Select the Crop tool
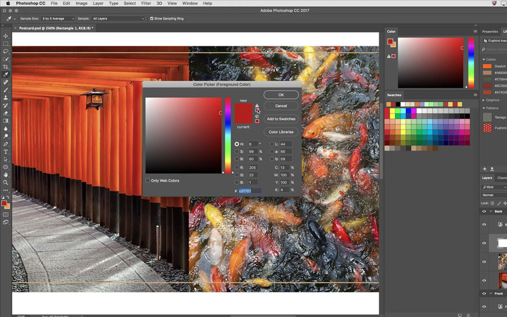Screen dimensions: 507x317 coord(6,67)
